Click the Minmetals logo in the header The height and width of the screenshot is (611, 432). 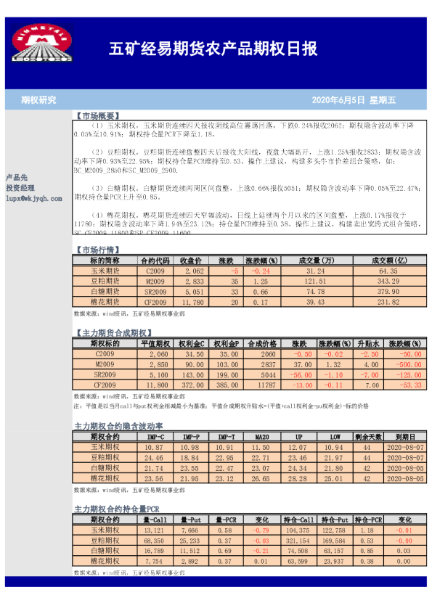(41, 43)
